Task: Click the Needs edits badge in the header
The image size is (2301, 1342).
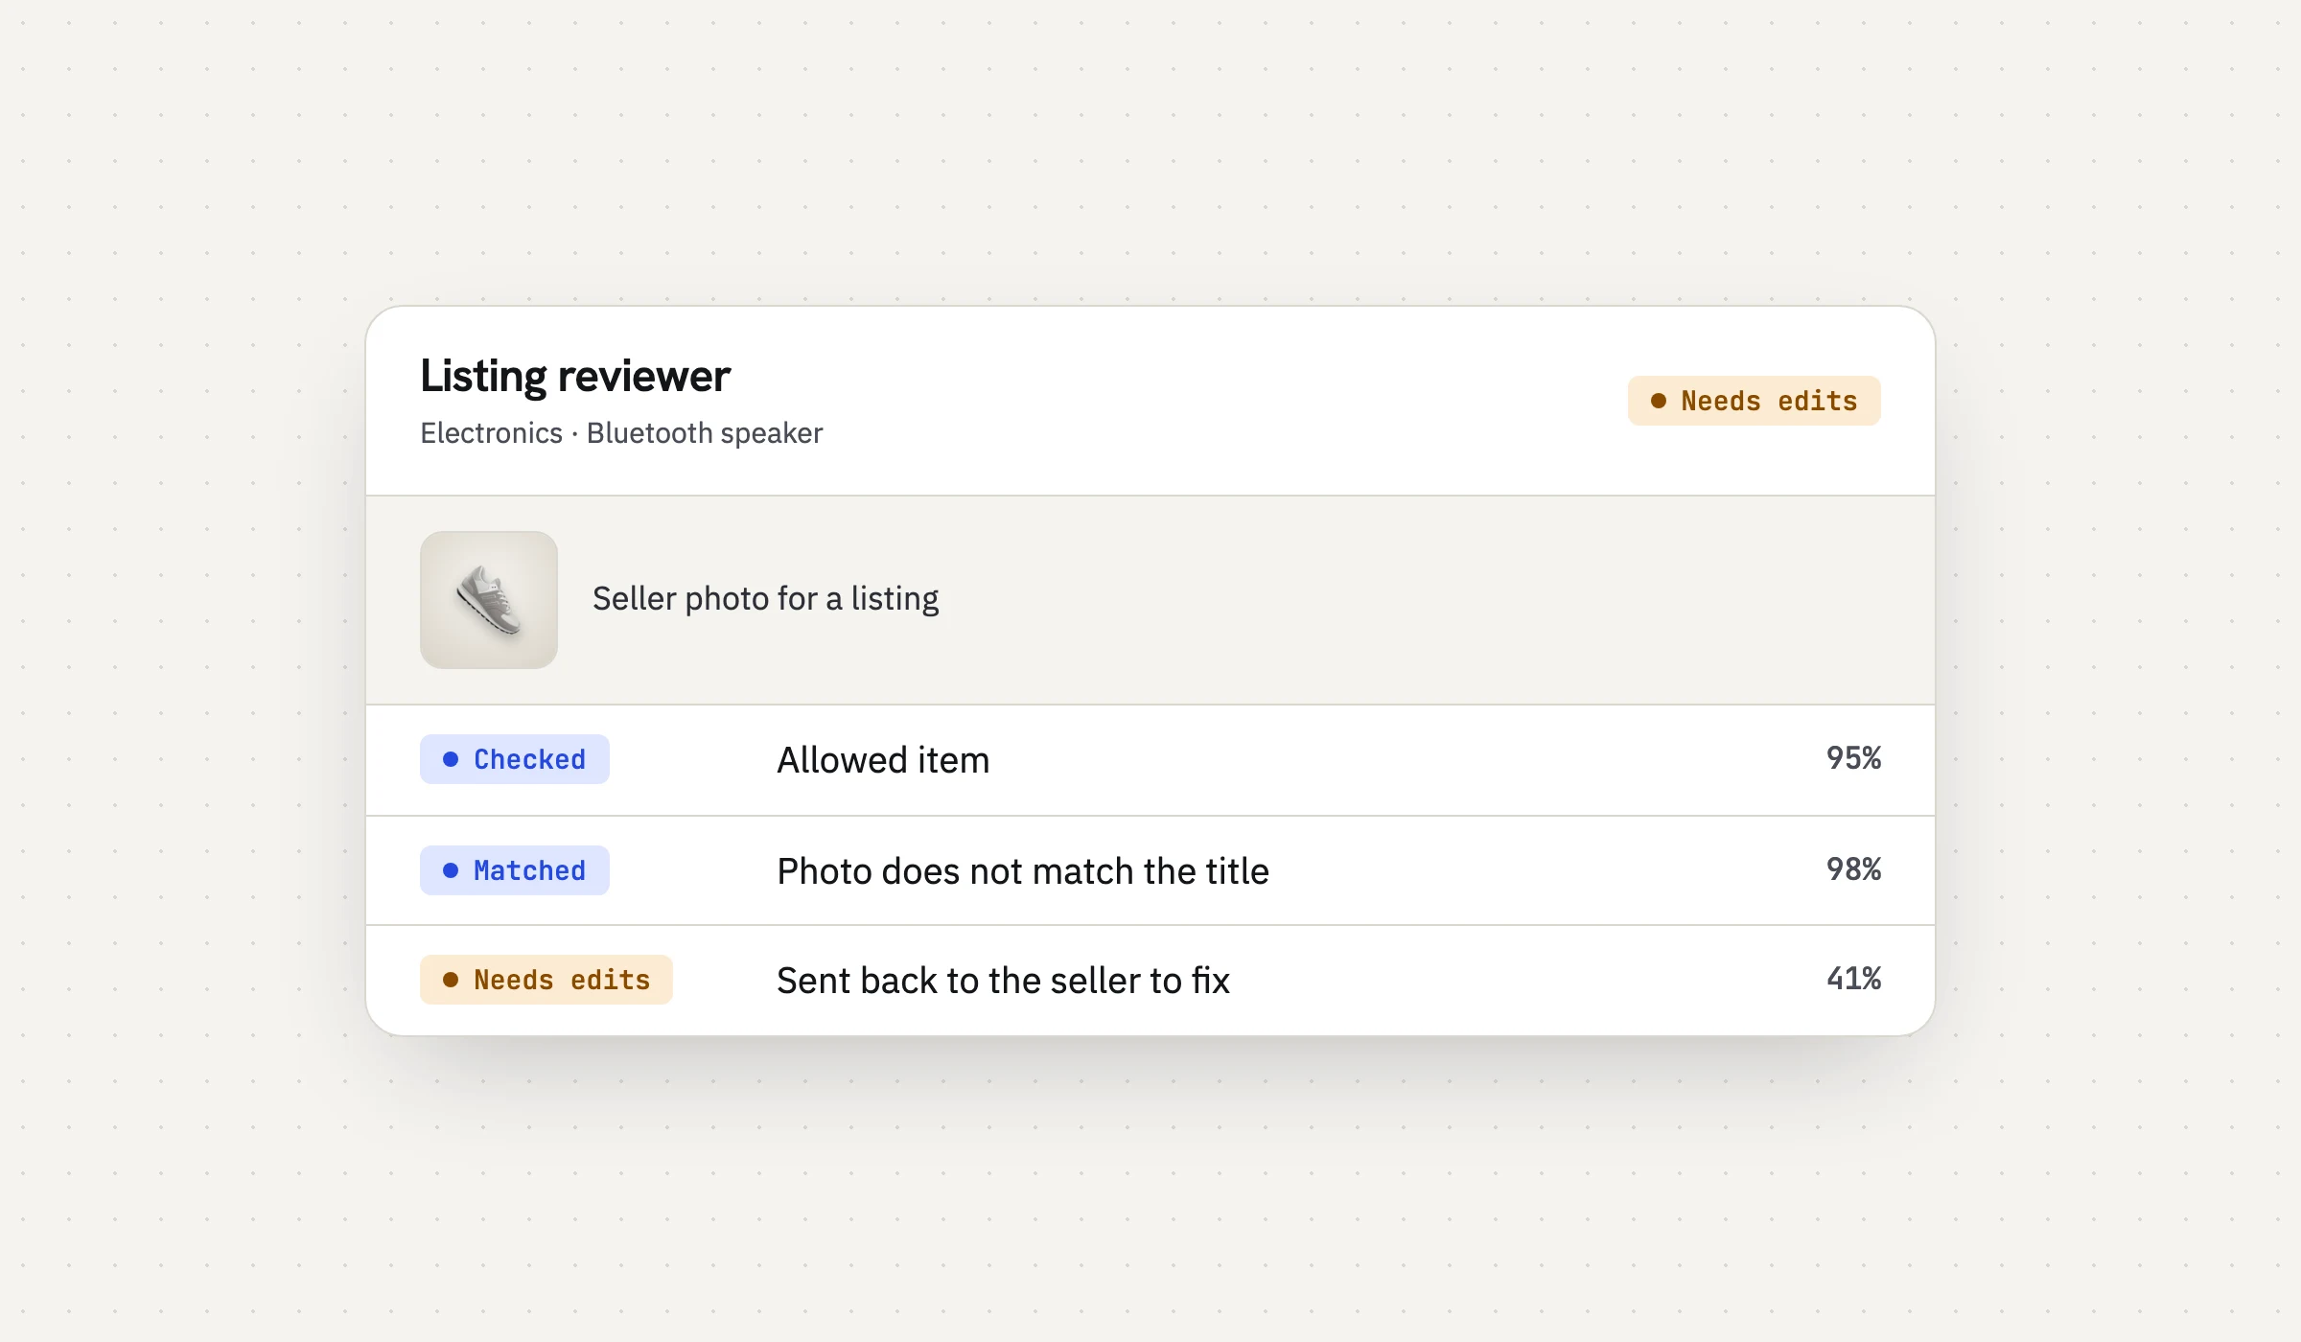Action: (x=1754, y=401)
